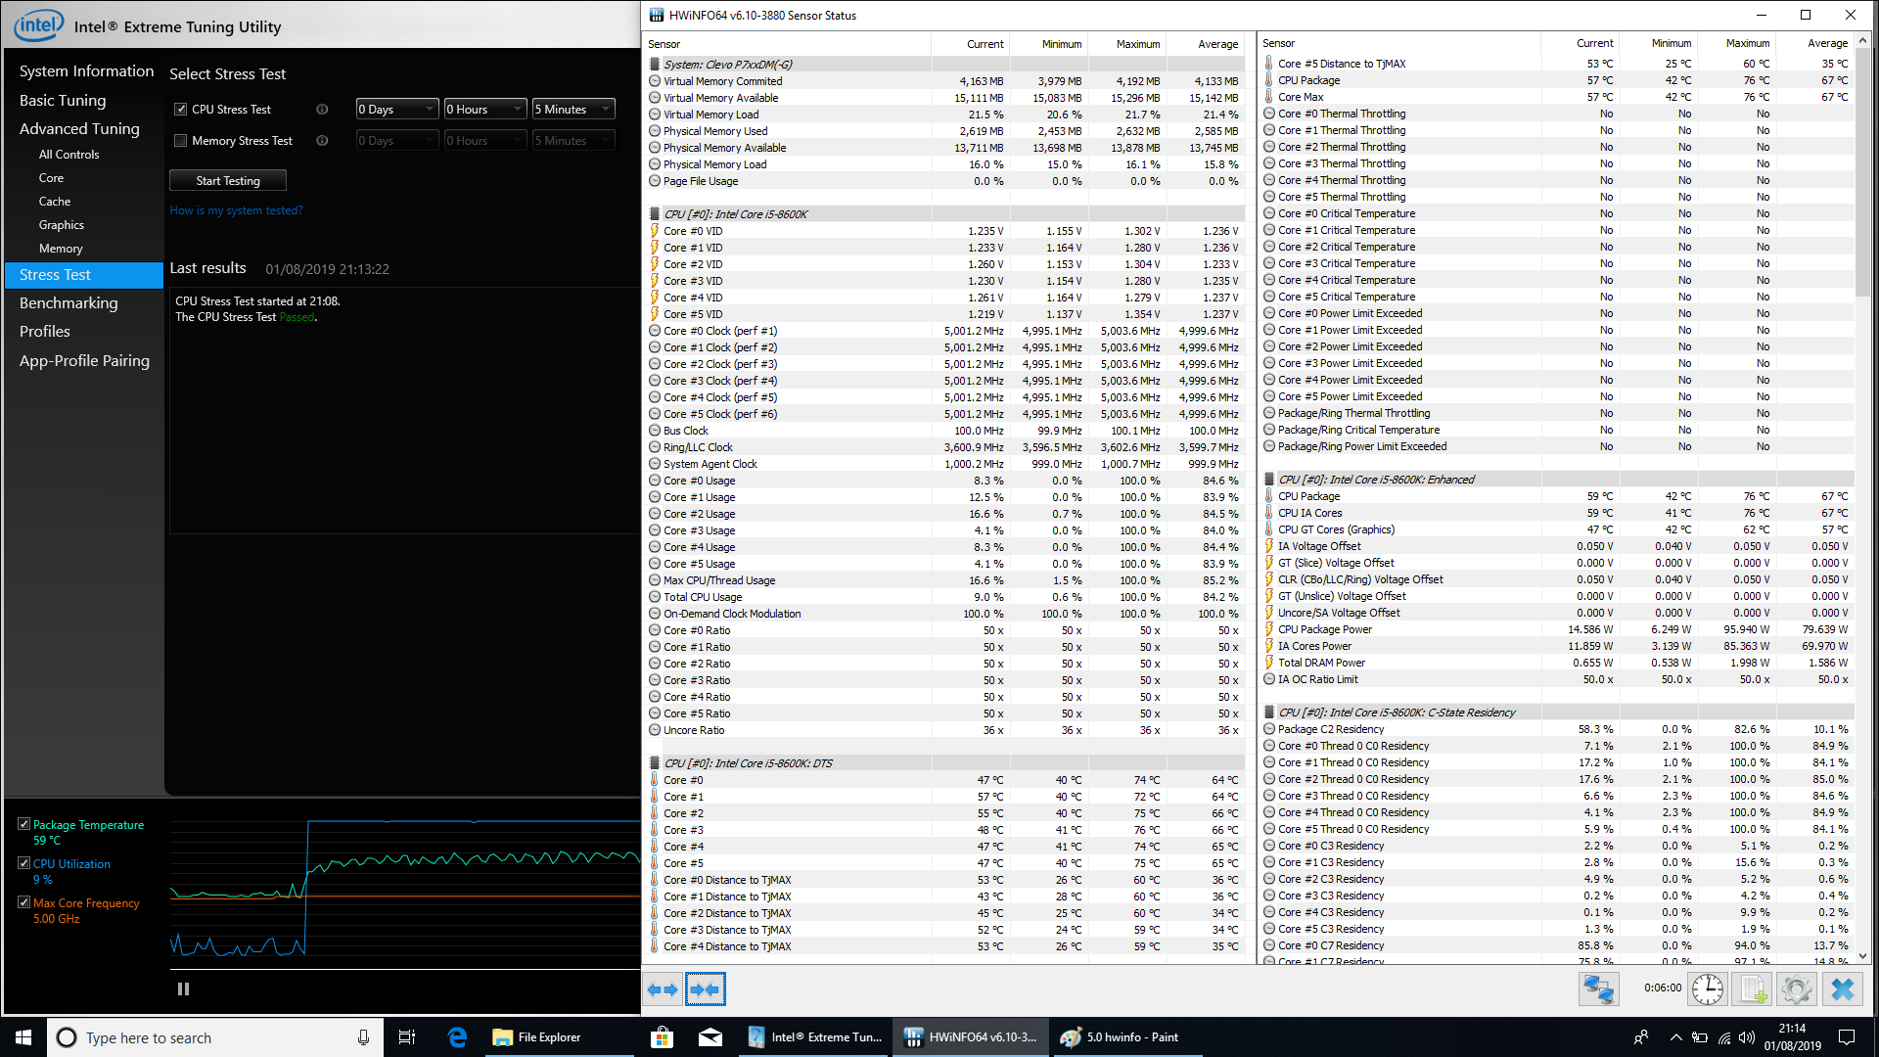Toggle CPU Utilization graph checkbox
Image resolution: width=1879 pixels, height=1057 pixels.
(23, 863)
